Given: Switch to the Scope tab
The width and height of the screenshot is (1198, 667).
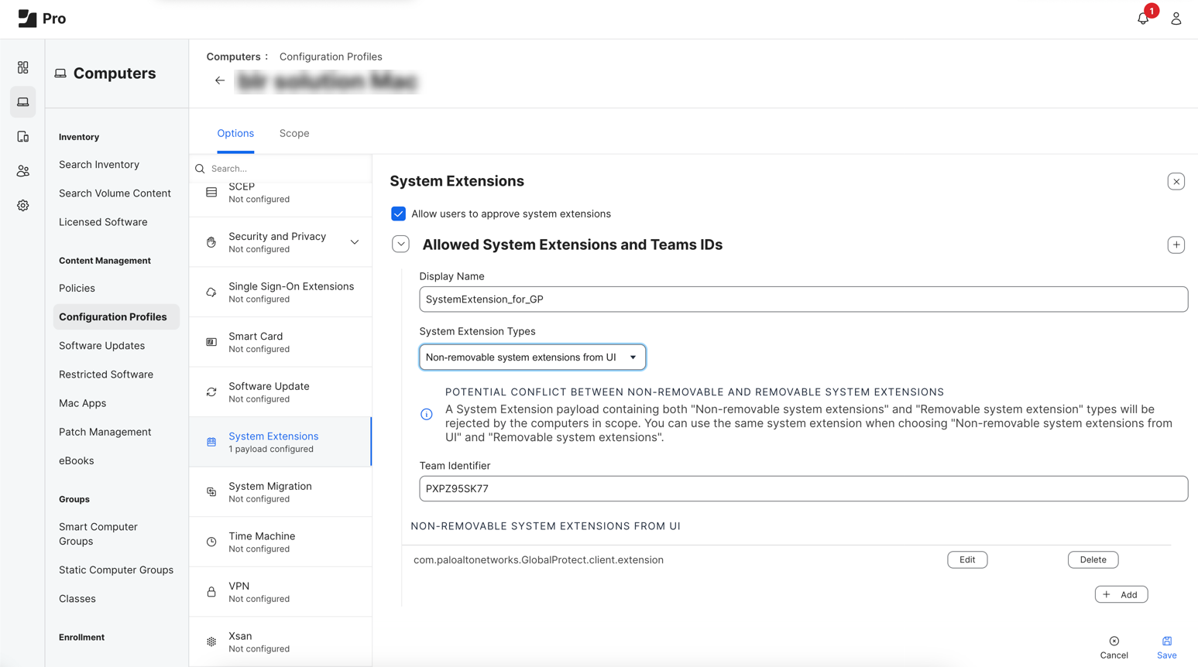Looking at the screenshot, I should click(x=294, y=133).
